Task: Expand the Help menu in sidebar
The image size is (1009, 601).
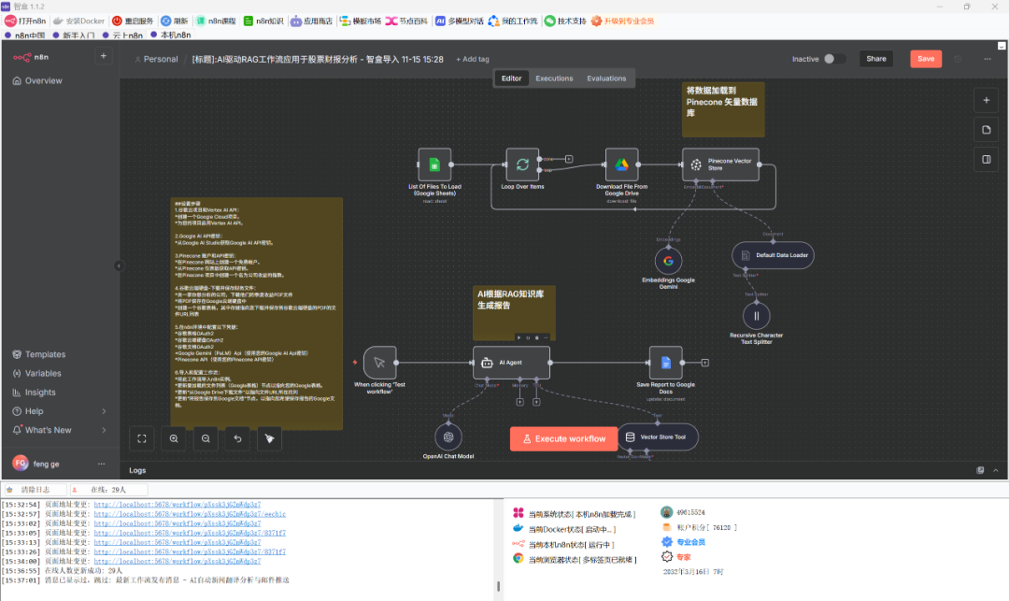Action: pyautogui.click(x=60, y=411)
